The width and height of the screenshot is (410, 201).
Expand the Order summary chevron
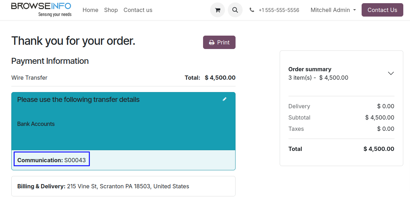point(391,73)
